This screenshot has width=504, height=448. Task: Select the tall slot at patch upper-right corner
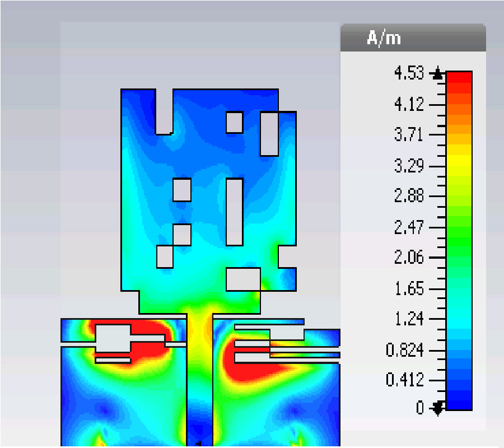[x=269, y=134]
